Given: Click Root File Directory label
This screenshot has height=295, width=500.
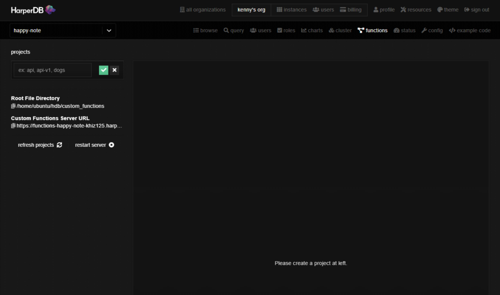Looking at the screenshot, I should 35,98.
